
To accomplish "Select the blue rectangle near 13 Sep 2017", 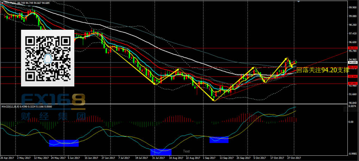I will pyautogui.click(x=219, y=140).
